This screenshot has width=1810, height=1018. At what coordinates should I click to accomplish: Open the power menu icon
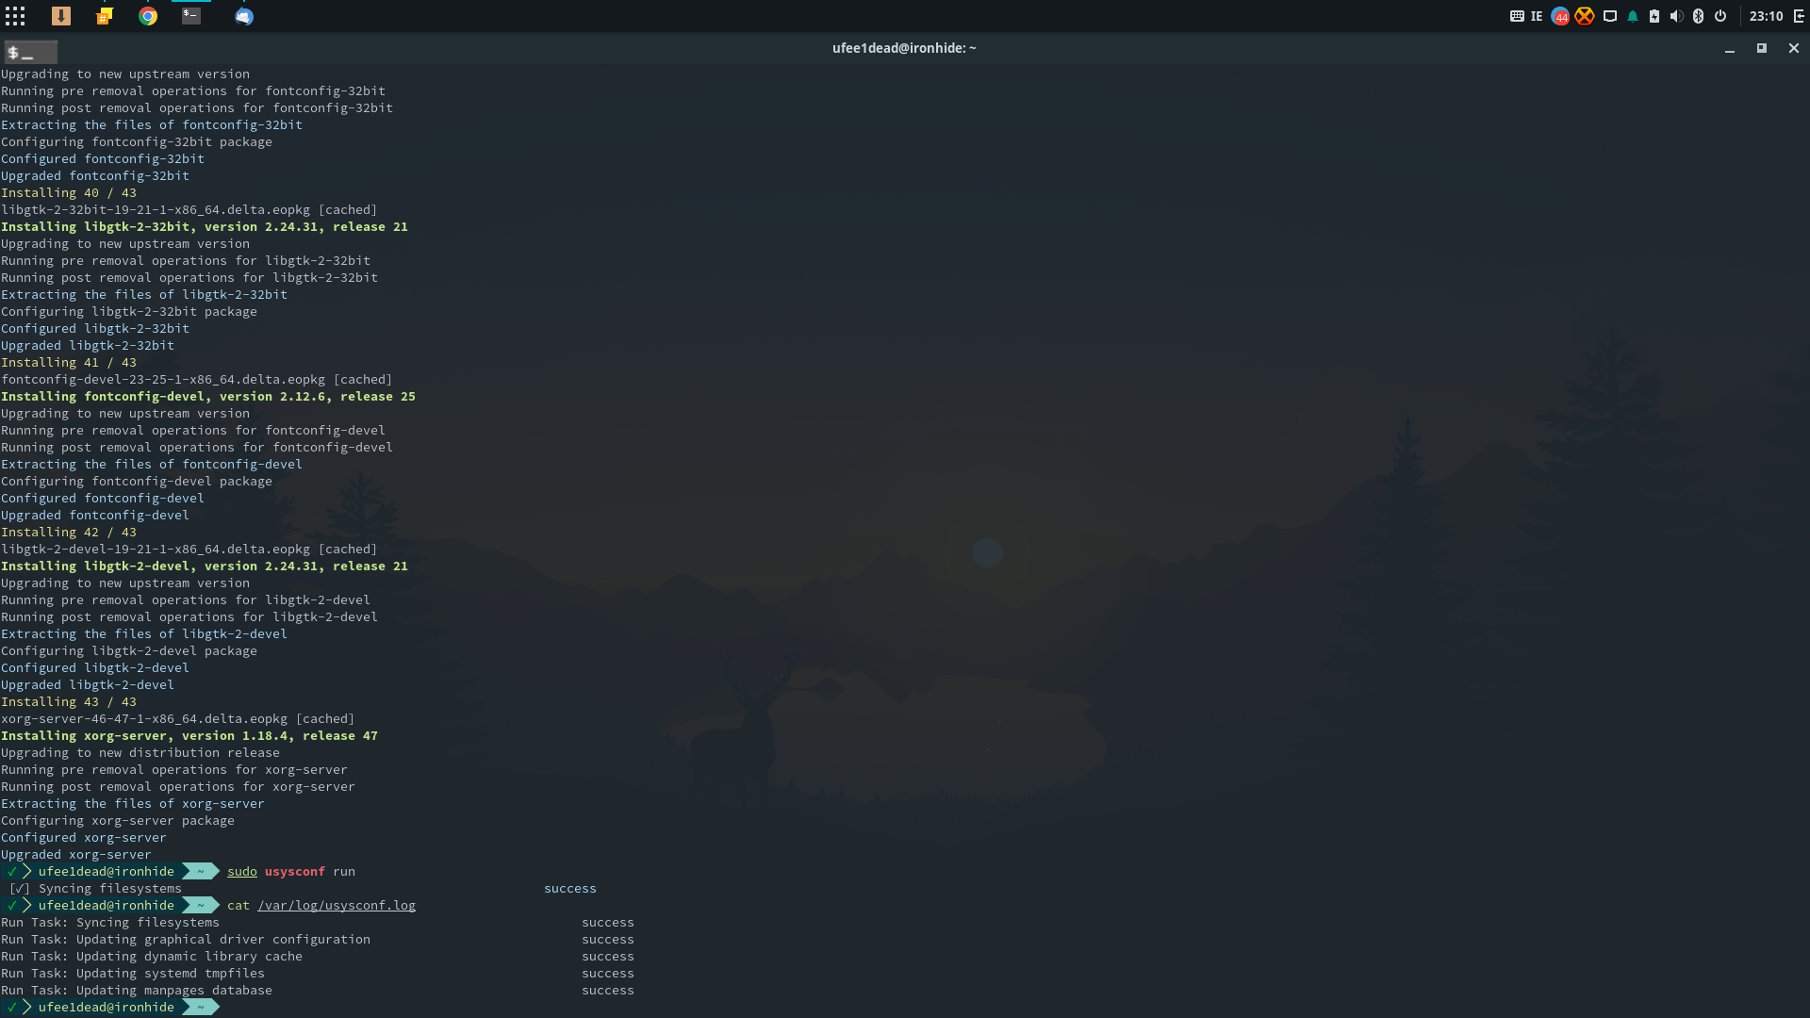(1720, 16)
